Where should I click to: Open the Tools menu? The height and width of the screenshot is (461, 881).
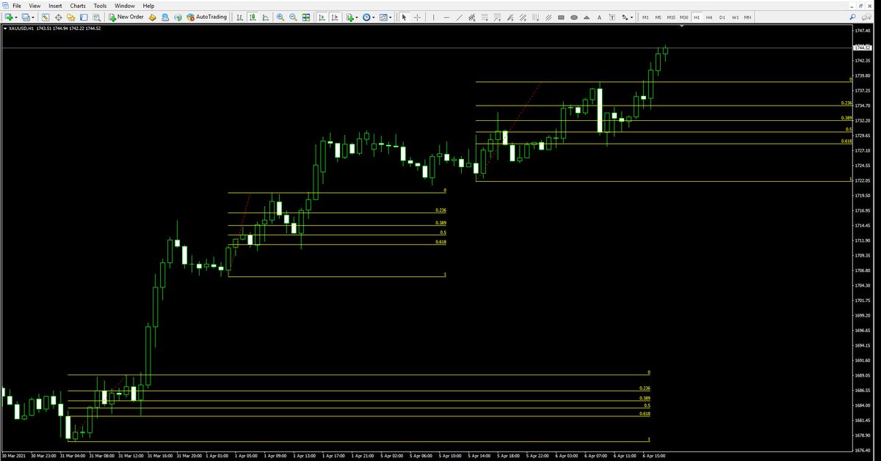coord(100,6)
